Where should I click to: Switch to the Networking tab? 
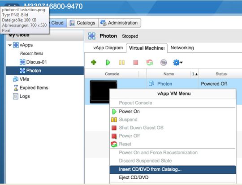click(182, 48)
